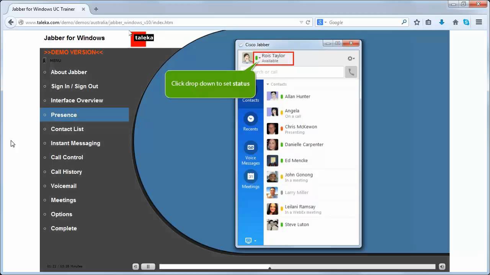Open the Meetings calendar tab
490x275 pixels.
click(x=250, y=180)
